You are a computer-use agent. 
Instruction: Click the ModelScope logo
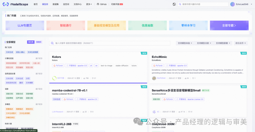click(15, 4)
